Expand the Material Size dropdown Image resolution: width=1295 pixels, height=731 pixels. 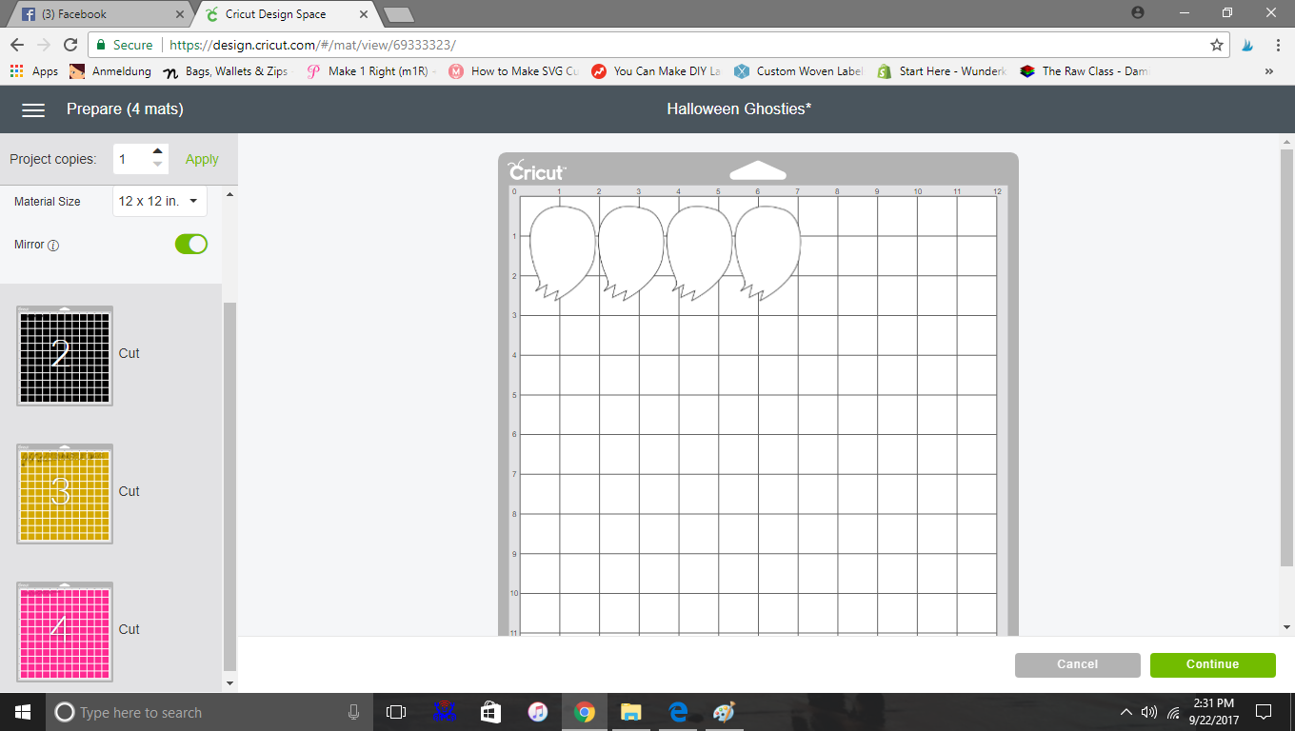(159, 201)
